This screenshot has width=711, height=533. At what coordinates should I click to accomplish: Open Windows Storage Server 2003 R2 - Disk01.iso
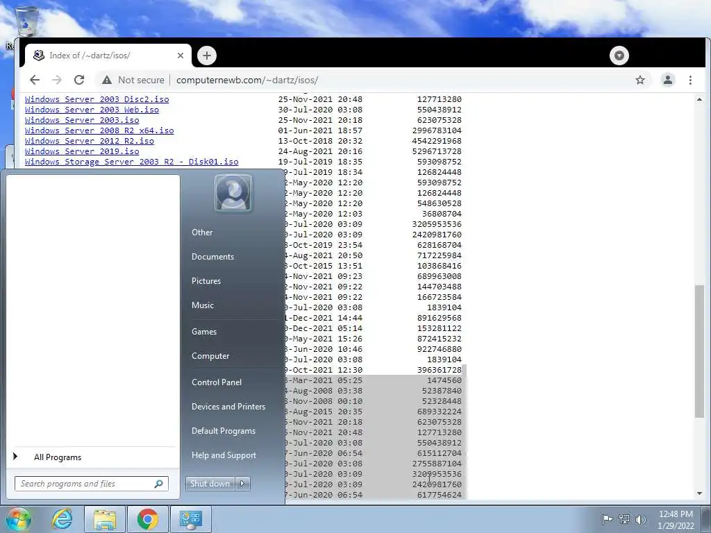(131, 162)
